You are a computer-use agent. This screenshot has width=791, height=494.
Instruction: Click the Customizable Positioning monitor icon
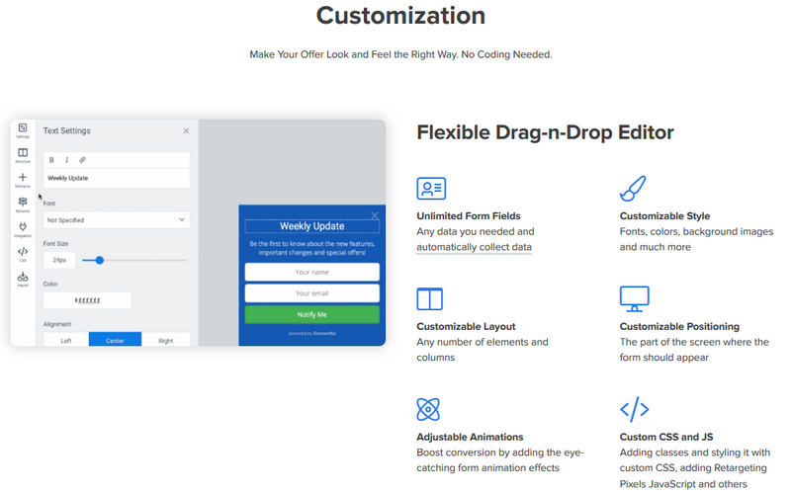pyautogui.click(x=634, y=299)
